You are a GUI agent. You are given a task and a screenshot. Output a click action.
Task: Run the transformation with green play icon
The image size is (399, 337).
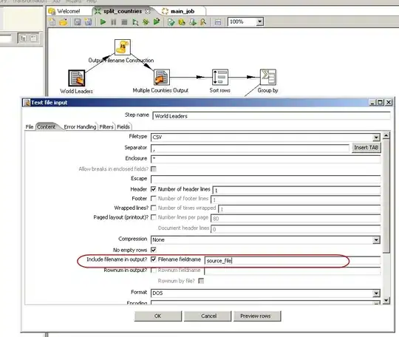103,22
